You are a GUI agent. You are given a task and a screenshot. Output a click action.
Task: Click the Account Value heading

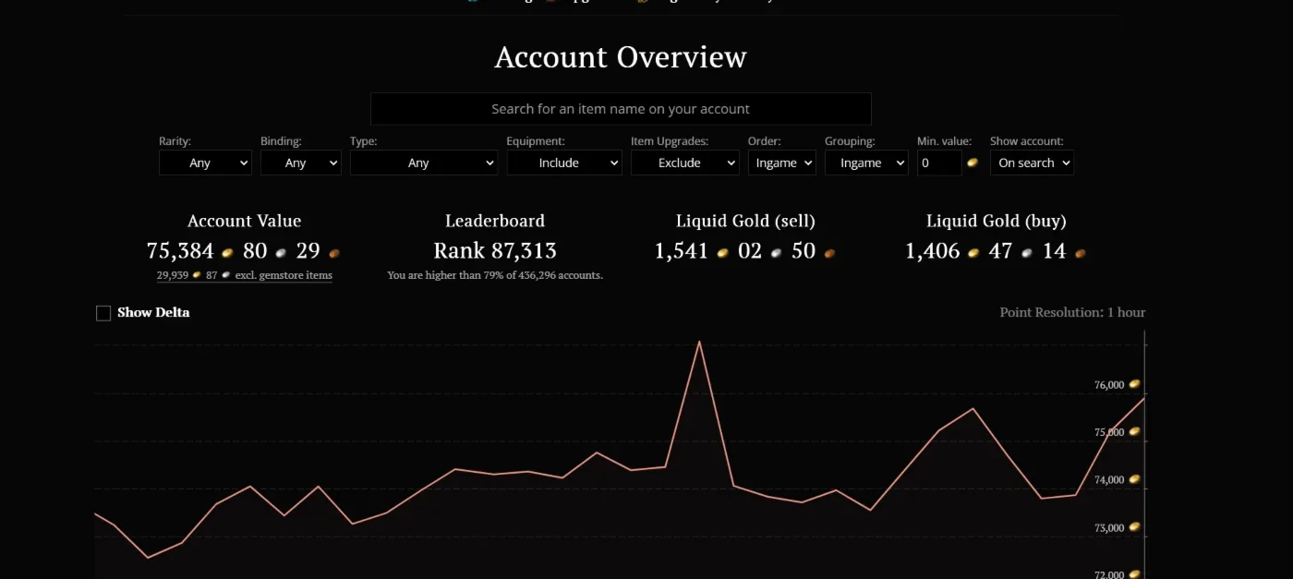245,221
